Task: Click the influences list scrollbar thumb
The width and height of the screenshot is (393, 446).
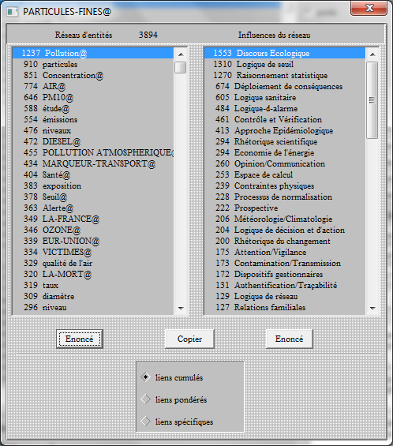Action: [x=372, y=100]
